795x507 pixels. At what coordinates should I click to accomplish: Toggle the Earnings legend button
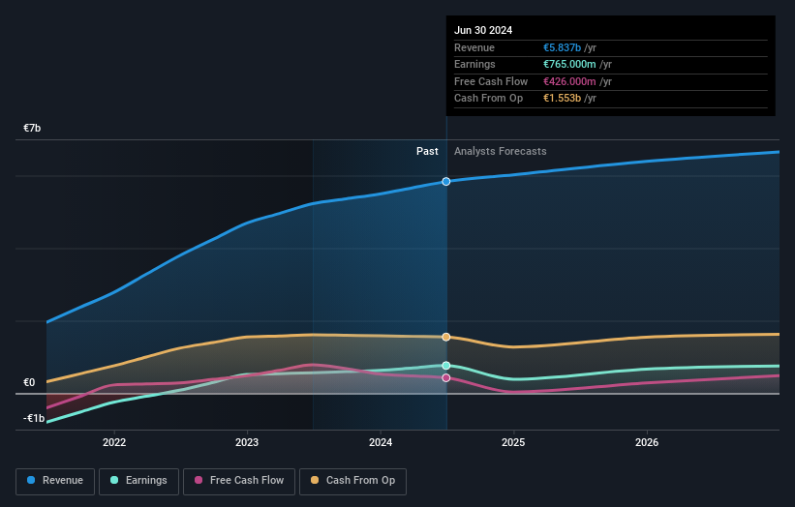click(138, 481)
